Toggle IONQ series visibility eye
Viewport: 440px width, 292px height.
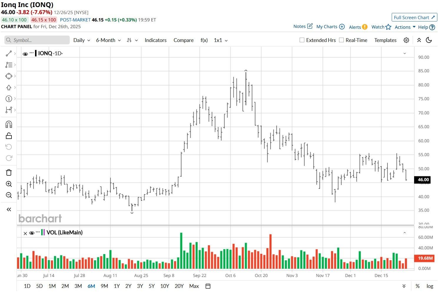25,54
